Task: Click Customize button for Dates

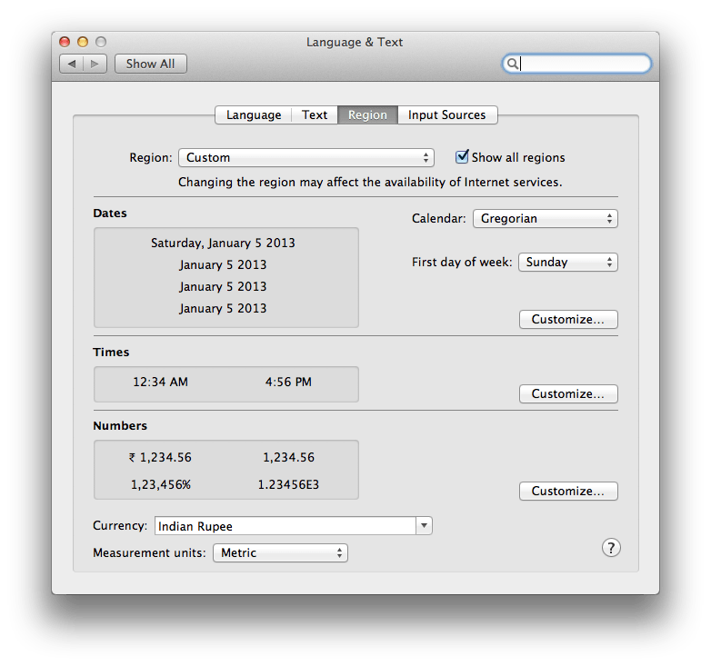Action: [x=568, y=320]
